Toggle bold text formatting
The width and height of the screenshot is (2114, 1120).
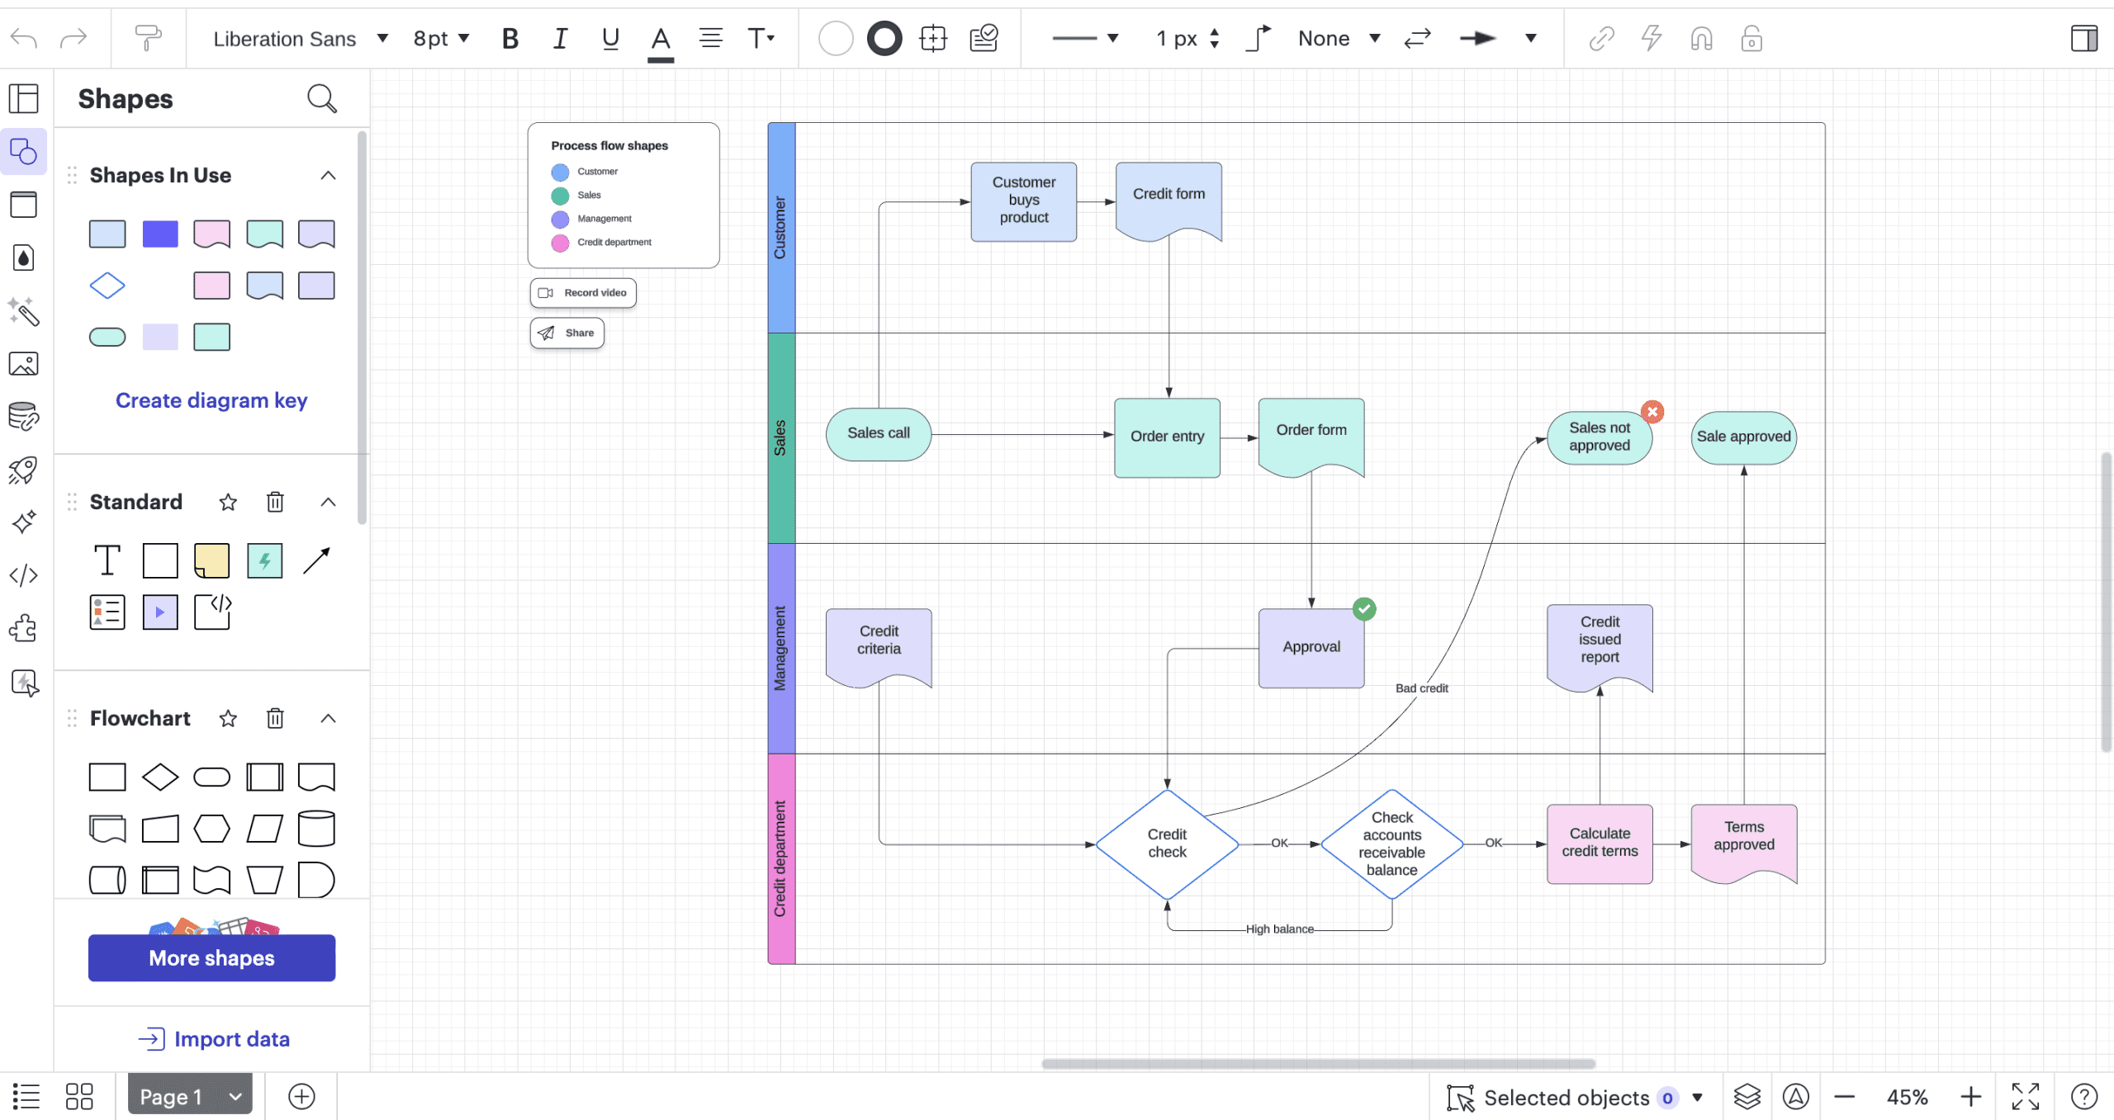tap(510, 38)
